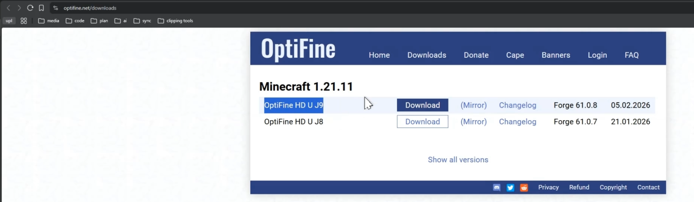The height and width of the screenshot is (202, 694).
Task: Expand Show all versions
Action: point(458,160)
